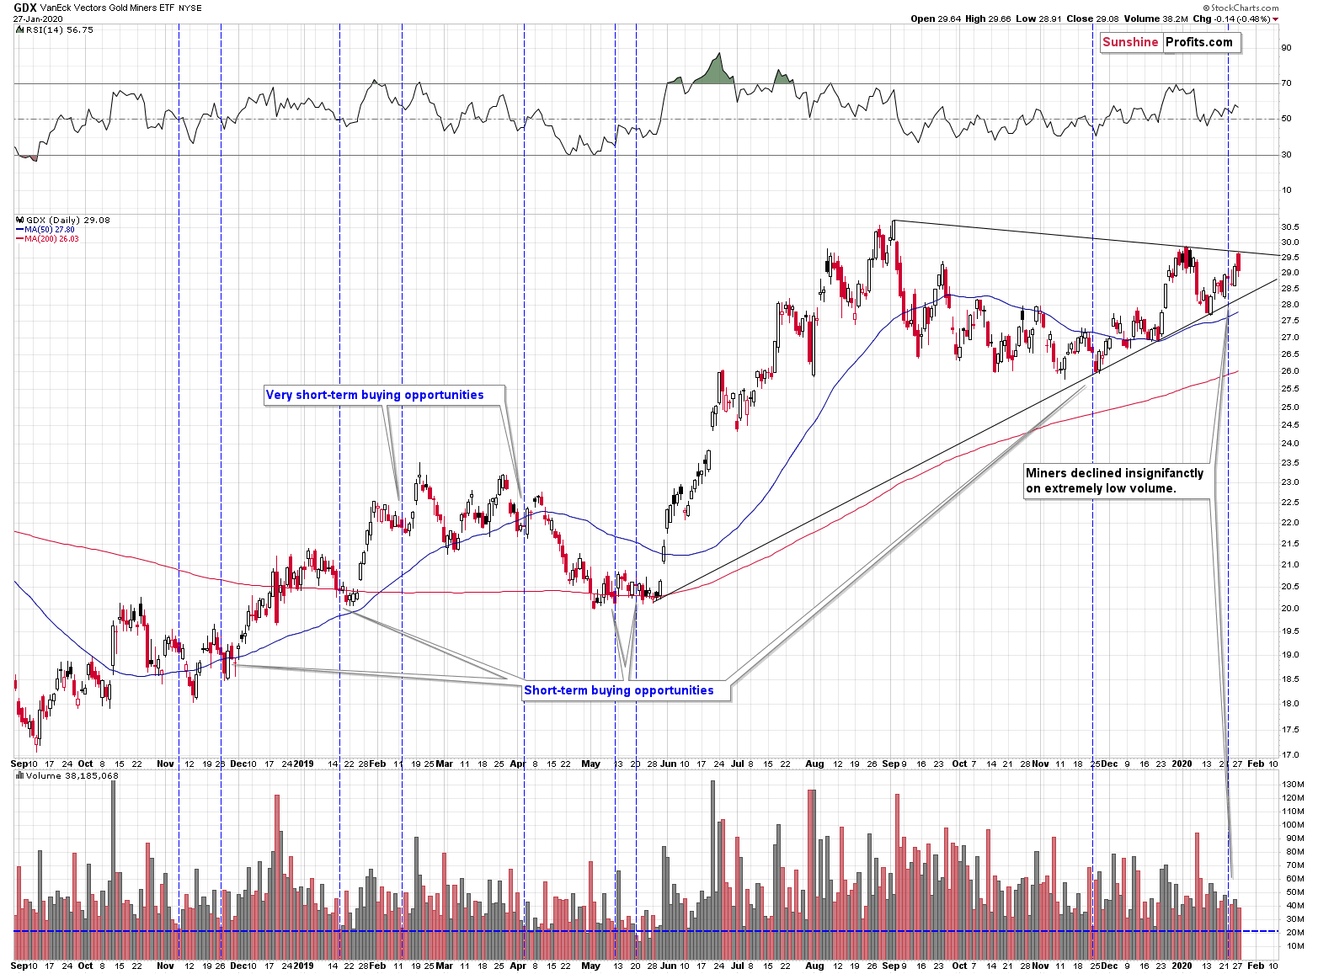Click the 2019 label on the bottom date axis
This screenshot has width=1318, height=974.
pos(303,966)
